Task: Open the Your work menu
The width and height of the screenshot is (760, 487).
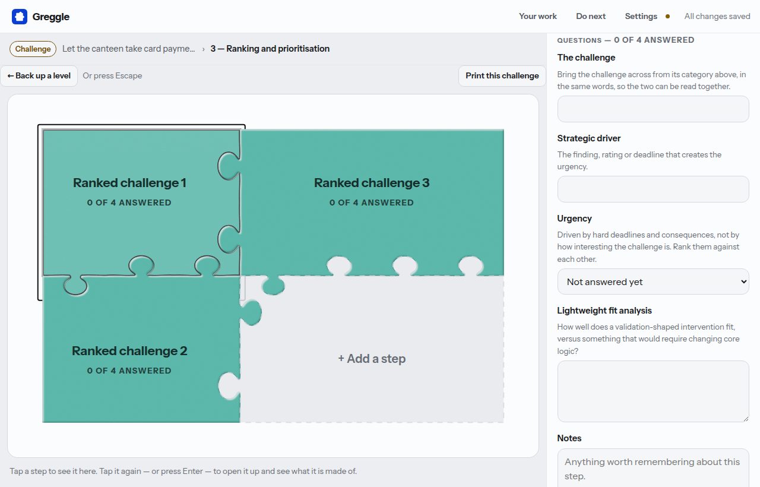Action: tap(538, 17)
